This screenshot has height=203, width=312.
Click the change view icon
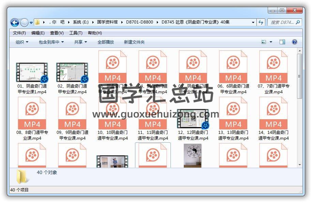click(264, 42)
